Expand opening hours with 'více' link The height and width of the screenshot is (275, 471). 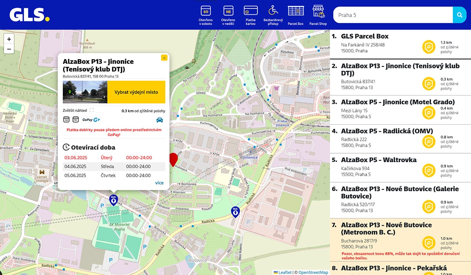point(159,183)
